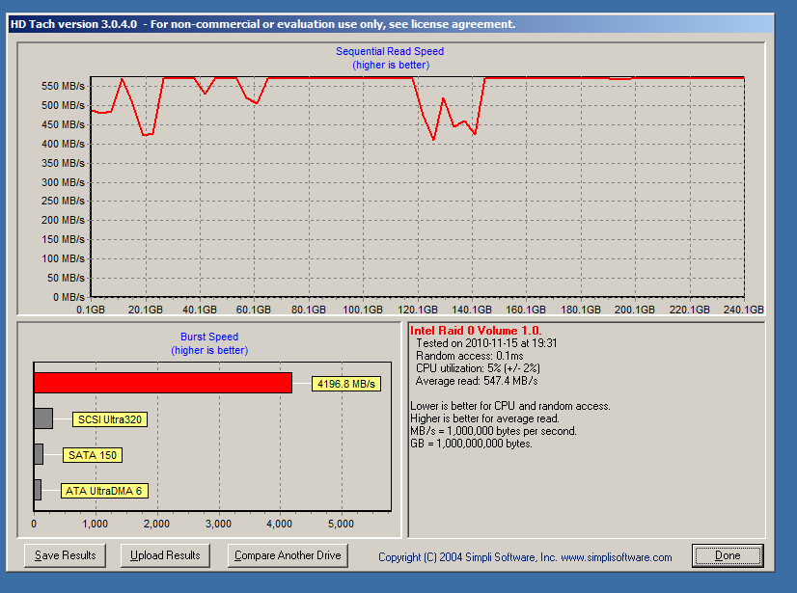Viewport: 797px width, 593px height.
Task: Click the 240.1GB axis label
Action: click(744, 310)
